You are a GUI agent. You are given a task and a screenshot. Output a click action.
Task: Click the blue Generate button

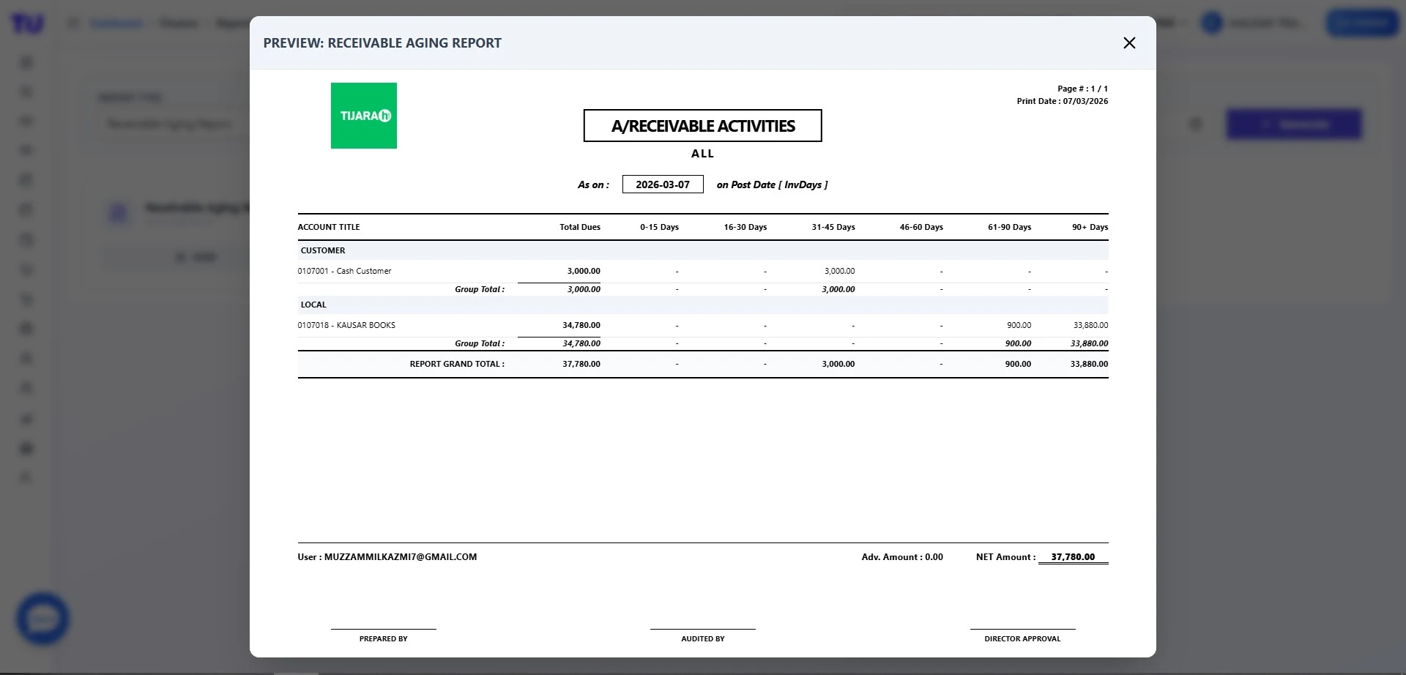pos(1294,124)
